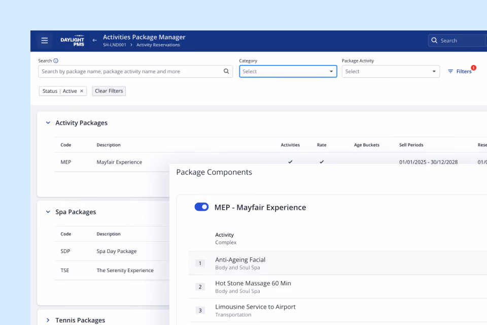Select the Anti-Ageing Facial activity

[x=240, y=259]
